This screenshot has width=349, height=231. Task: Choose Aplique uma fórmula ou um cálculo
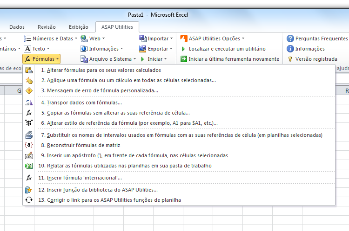[x=179, y=80]
